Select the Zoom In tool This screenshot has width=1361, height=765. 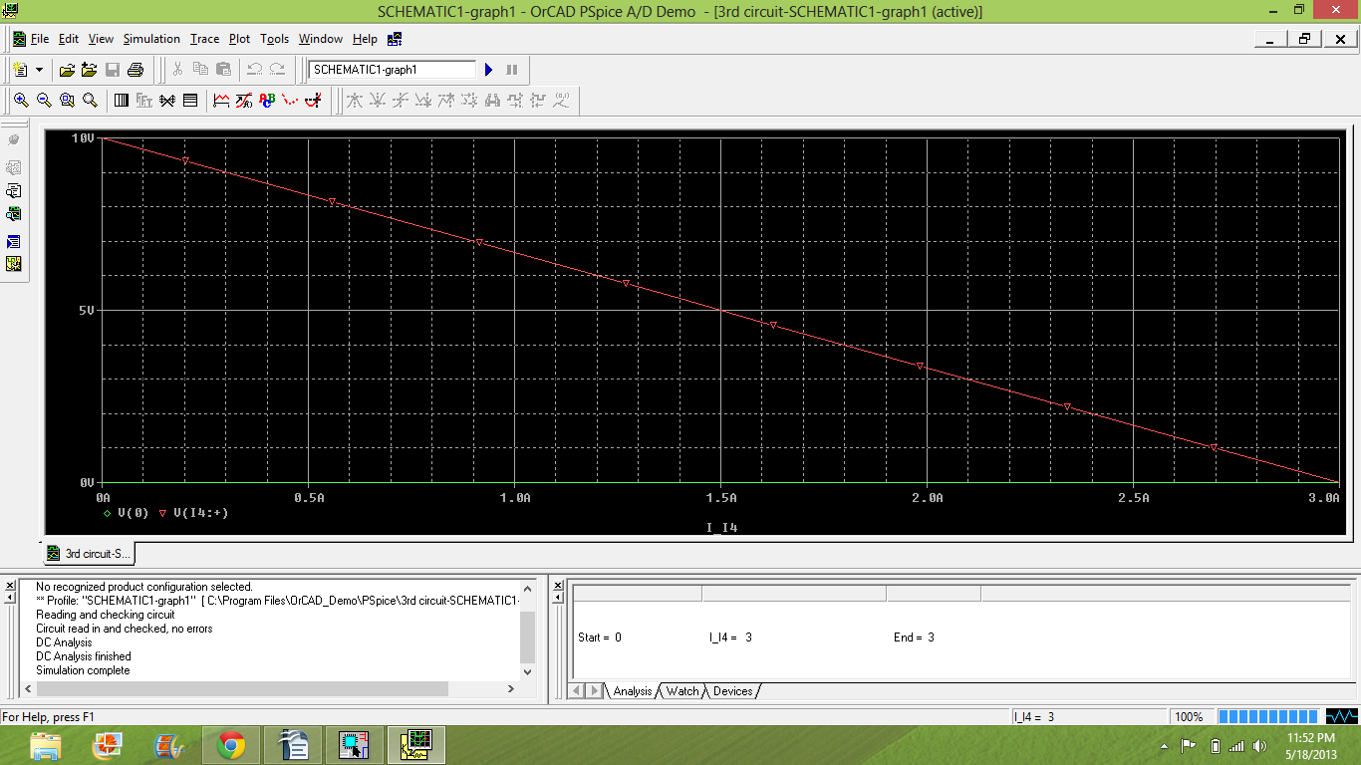coord(21,99)
